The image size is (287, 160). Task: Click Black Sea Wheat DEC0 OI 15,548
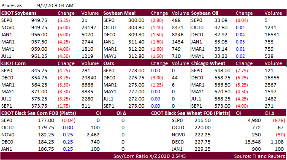coord(253,142)
